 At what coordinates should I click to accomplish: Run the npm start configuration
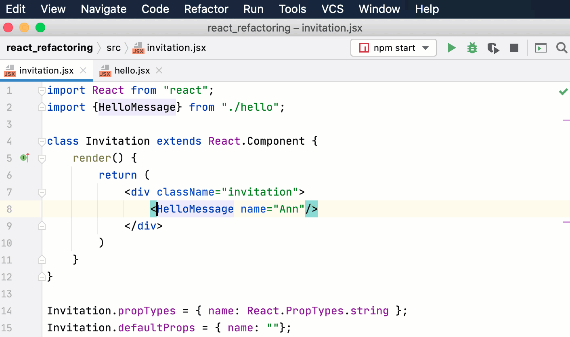click(452, 47)
